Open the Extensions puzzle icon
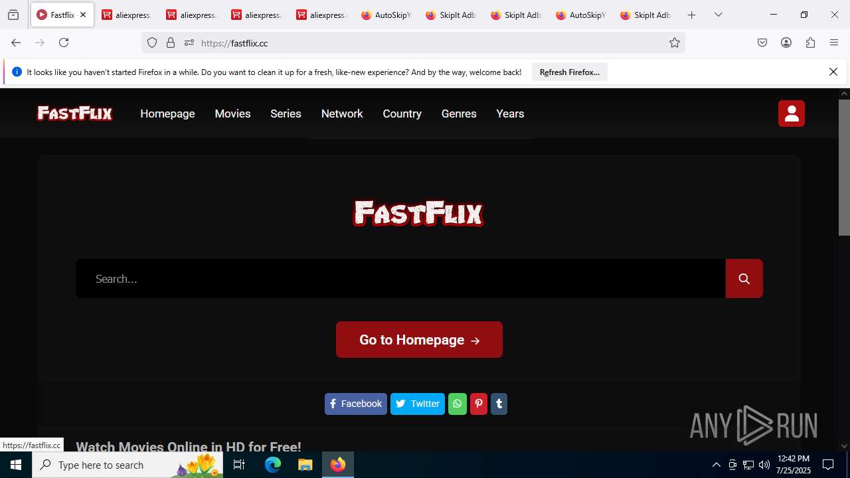The height and width of the screenshot is (478, 850). 810,42
